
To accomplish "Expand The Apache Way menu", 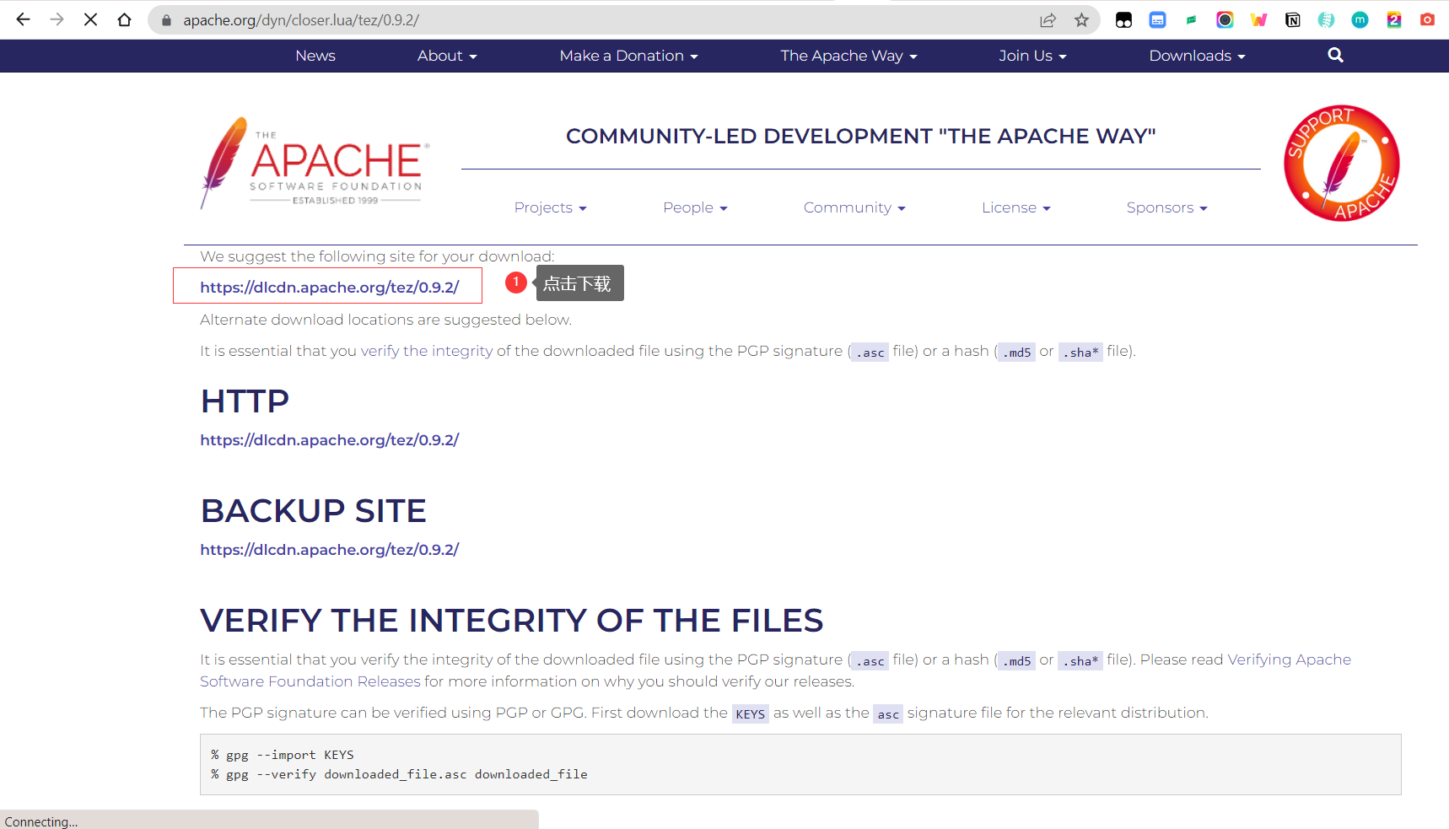I will (x=848, y=56).
